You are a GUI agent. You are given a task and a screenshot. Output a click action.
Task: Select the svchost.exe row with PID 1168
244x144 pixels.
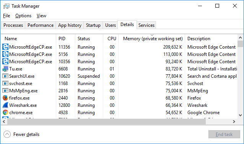pyautogui.click(x=119, y=83)
